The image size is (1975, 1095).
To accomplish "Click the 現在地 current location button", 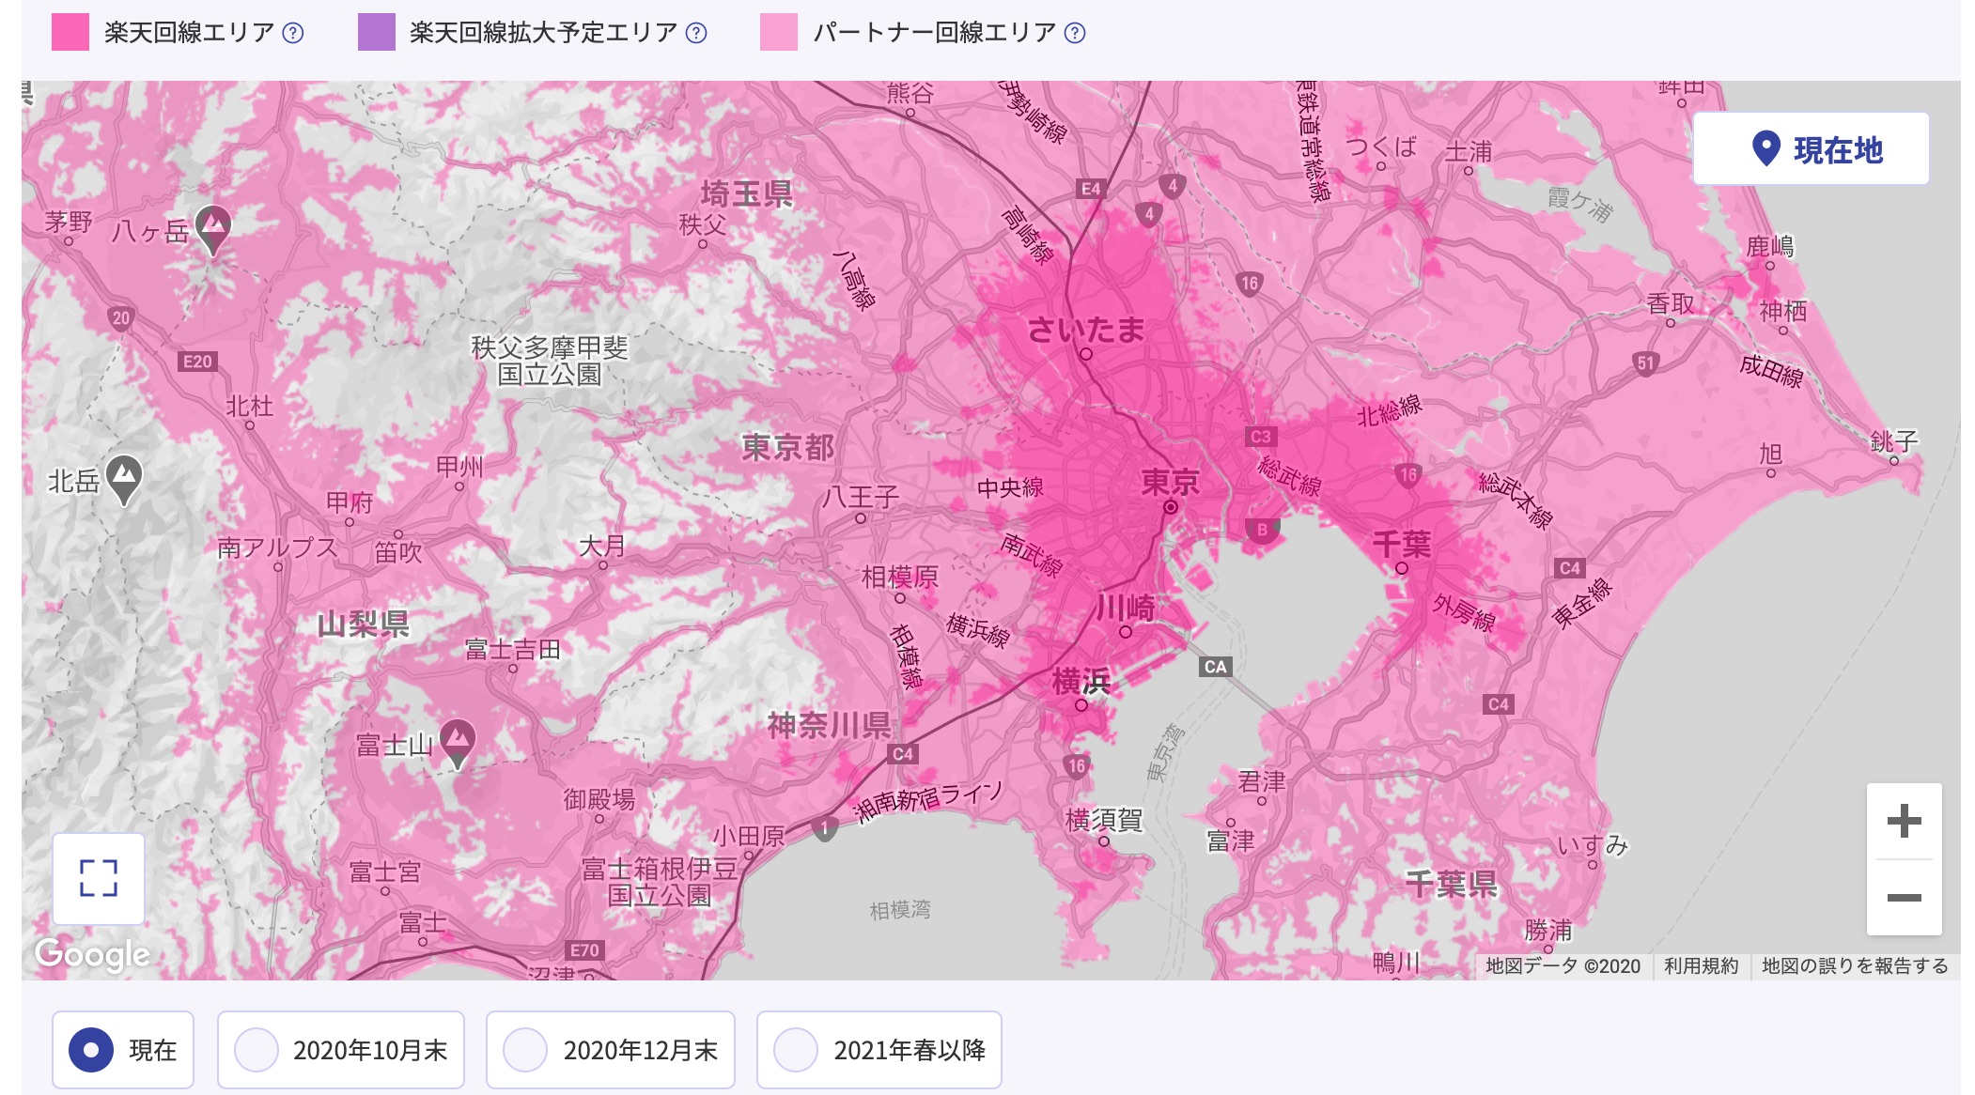I will pos(1811,148).
